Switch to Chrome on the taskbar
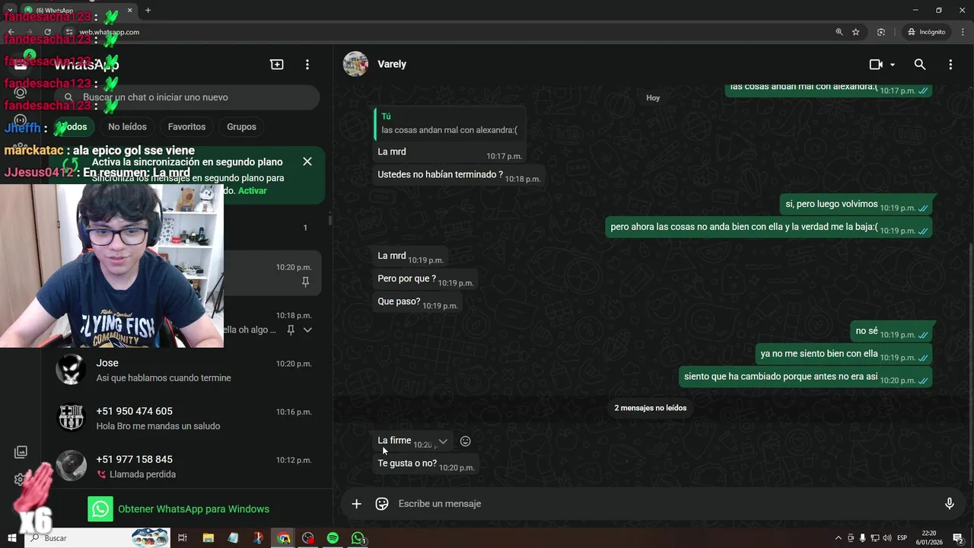The height and width of the screenshot is (548, 974). (283, 538)
